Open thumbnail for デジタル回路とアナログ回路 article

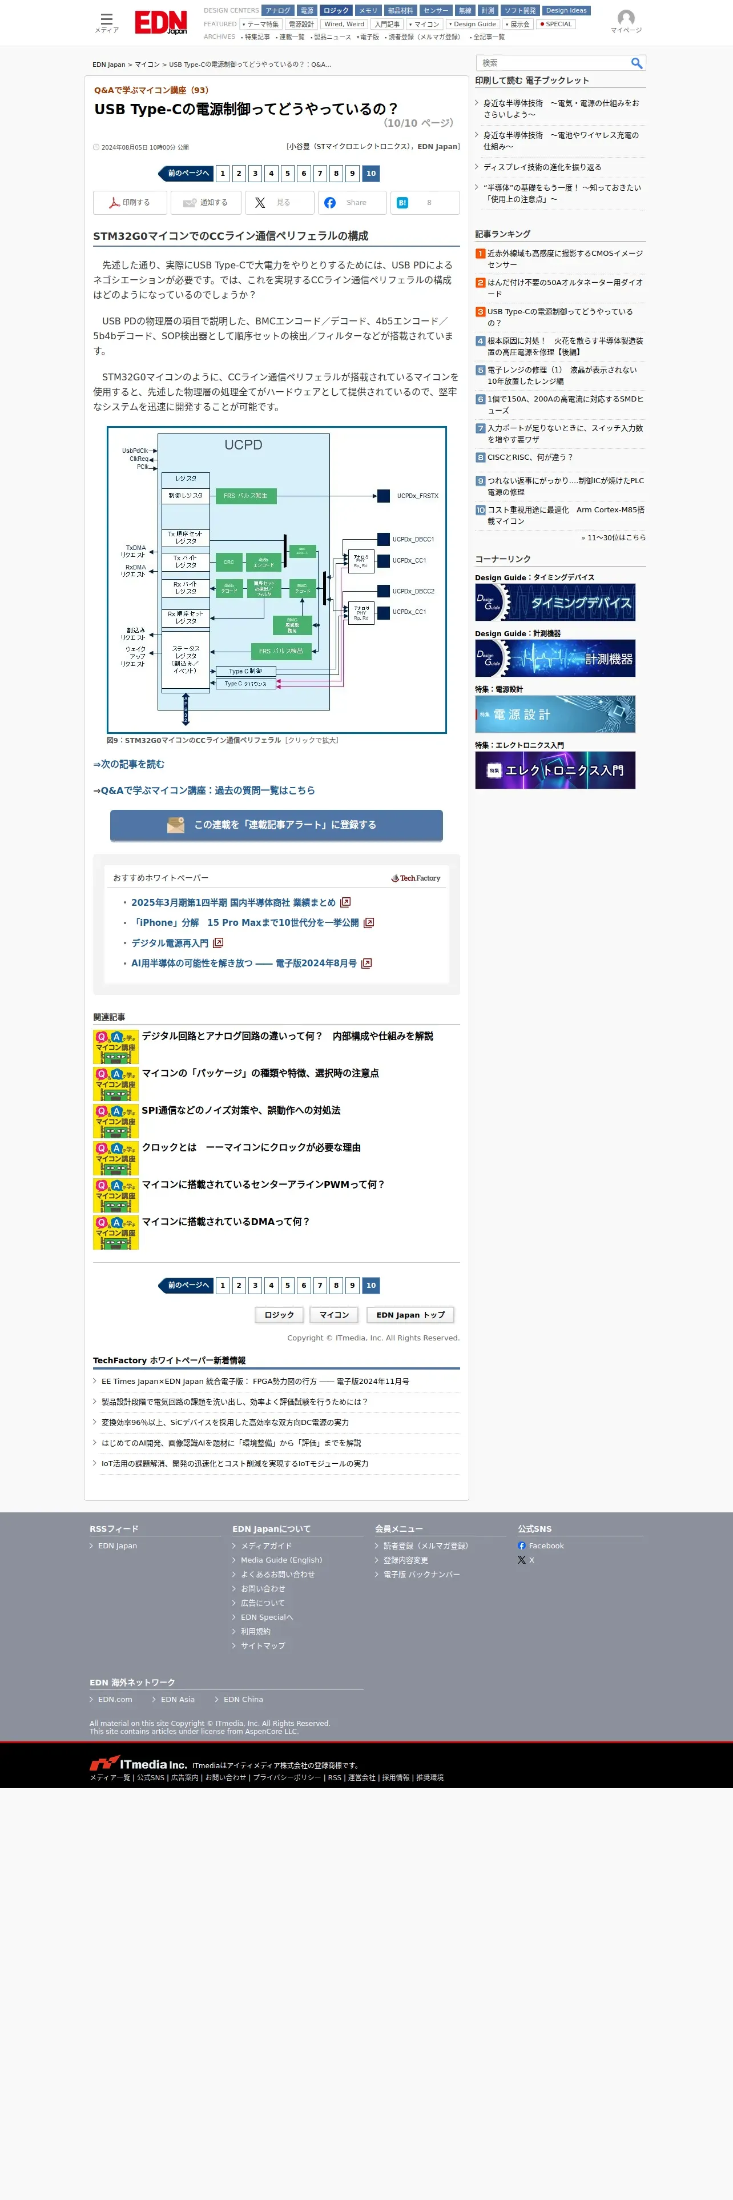coord(116,1046)
